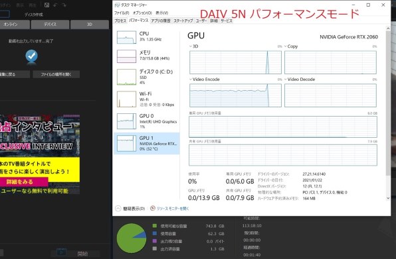Click the disk capacity pie chart
This screenshot has width=396, height=259.
pyautogui.click(x=132, y=238)
